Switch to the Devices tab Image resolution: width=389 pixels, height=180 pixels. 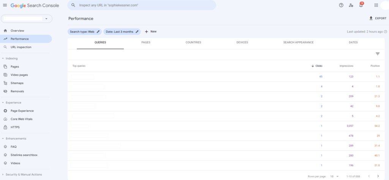pos(242,42)
